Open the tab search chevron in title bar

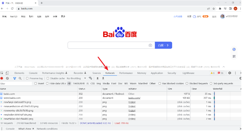point(218,3)
